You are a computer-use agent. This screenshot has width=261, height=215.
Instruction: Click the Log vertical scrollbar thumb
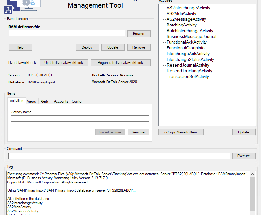(x=252, y=194)
